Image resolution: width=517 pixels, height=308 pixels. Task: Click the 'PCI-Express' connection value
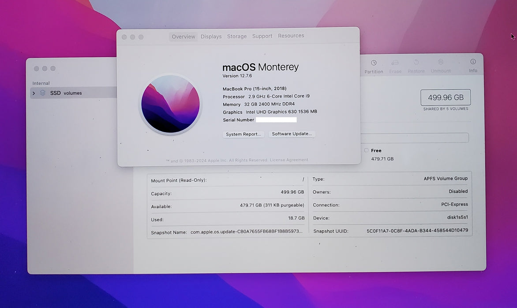point(454,205)
